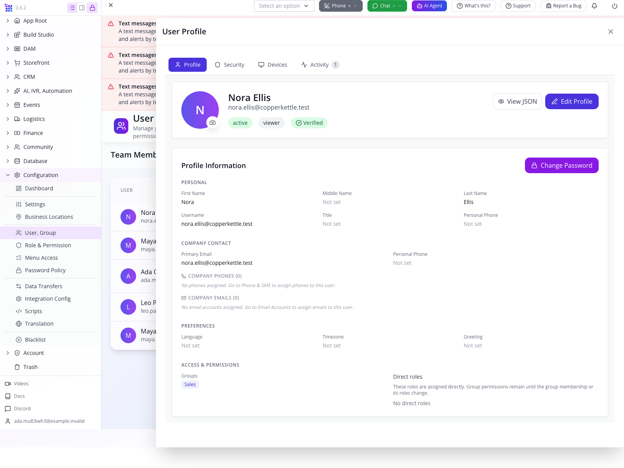Click the Change Password button
The image size is (624, 468).
click(562, 165)
